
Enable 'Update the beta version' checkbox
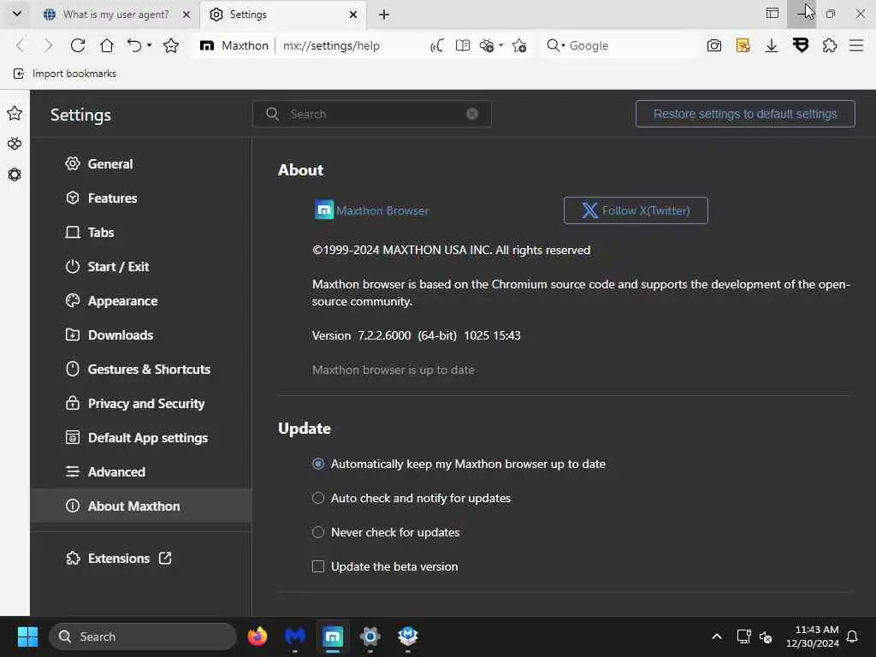318,566
